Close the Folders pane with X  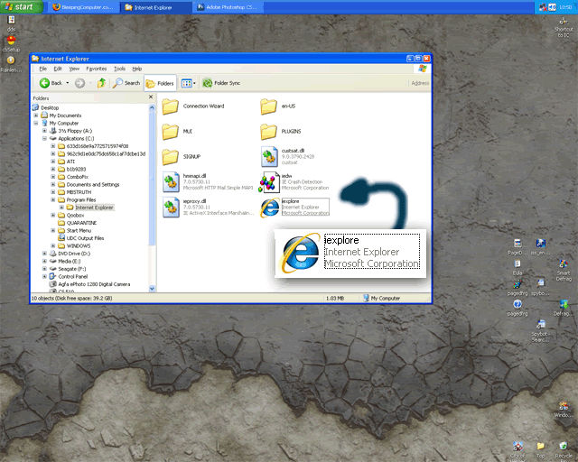coord(151,97)
